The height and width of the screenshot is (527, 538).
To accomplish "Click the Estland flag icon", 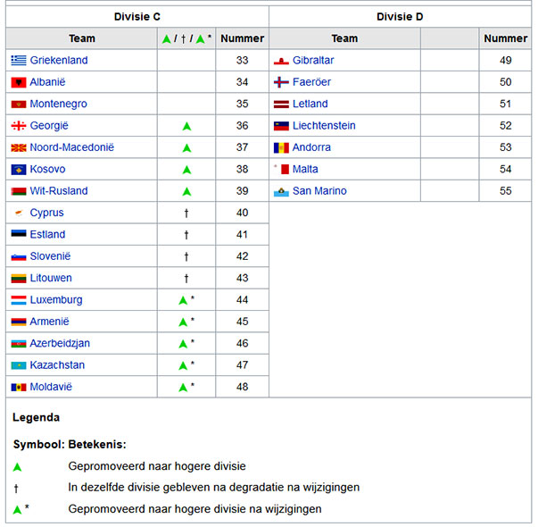I will coord(19,234).
